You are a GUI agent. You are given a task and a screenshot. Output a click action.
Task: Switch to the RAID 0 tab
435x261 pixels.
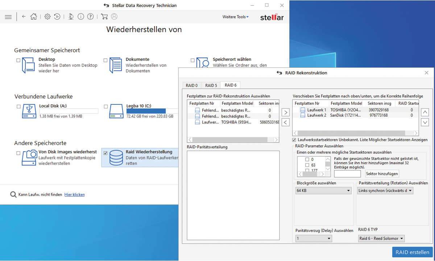(192, 86)
